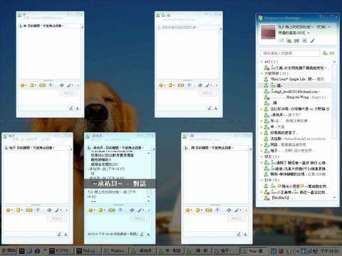Click third green icon in Messenger header row
The height and width of the screenshot is (256, 342).
[296, 41]
